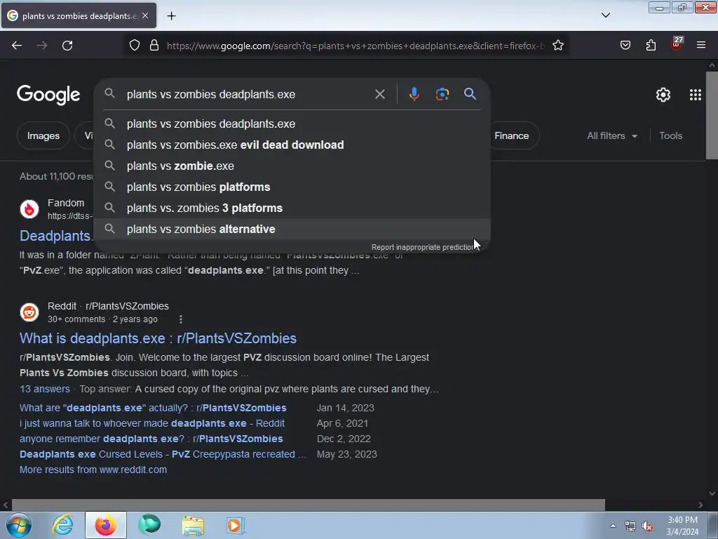Click the horizontal scrollbar thumb

pos(309,505)
